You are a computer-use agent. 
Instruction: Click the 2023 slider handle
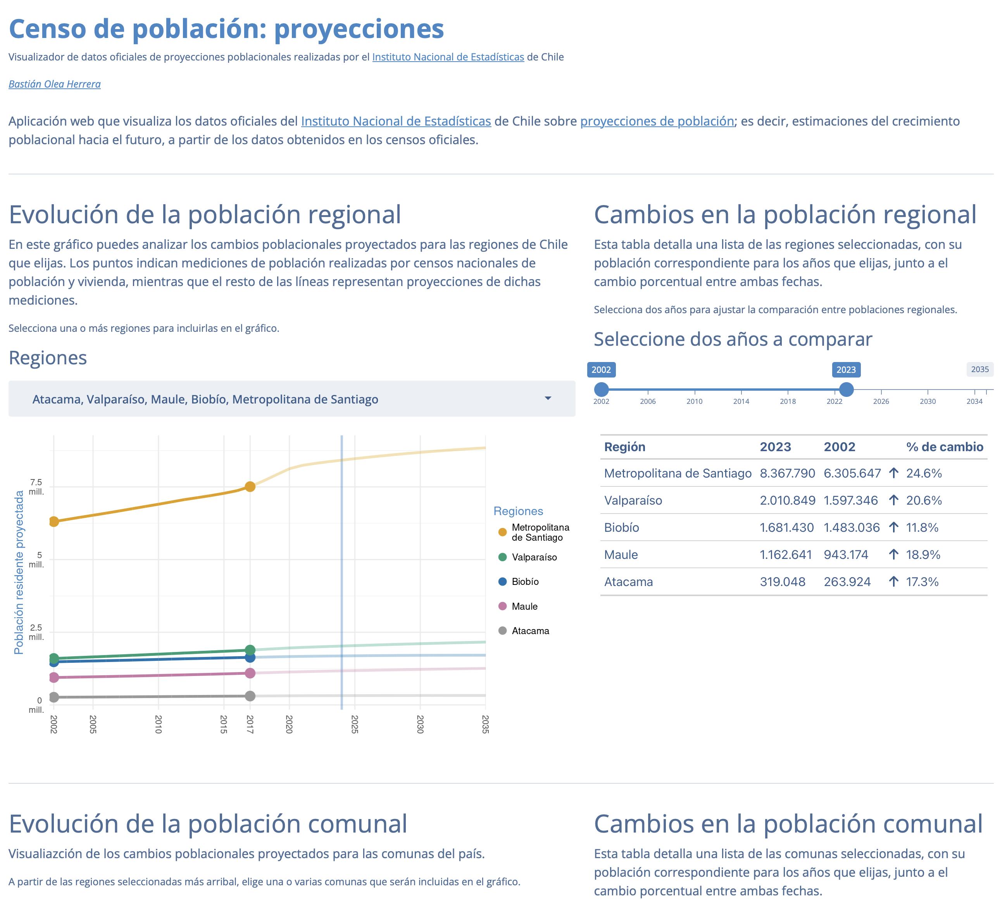click(846, 390)
